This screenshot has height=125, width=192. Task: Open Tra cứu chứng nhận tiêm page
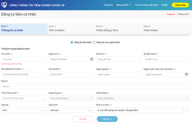(x=146, y=5)
